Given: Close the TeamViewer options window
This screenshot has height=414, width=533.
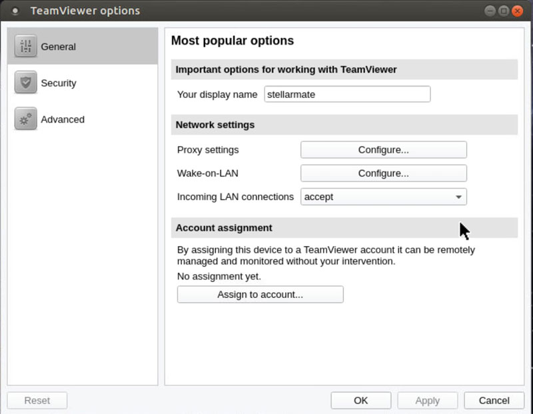Looking at the screenshot, I should point(518,11).
